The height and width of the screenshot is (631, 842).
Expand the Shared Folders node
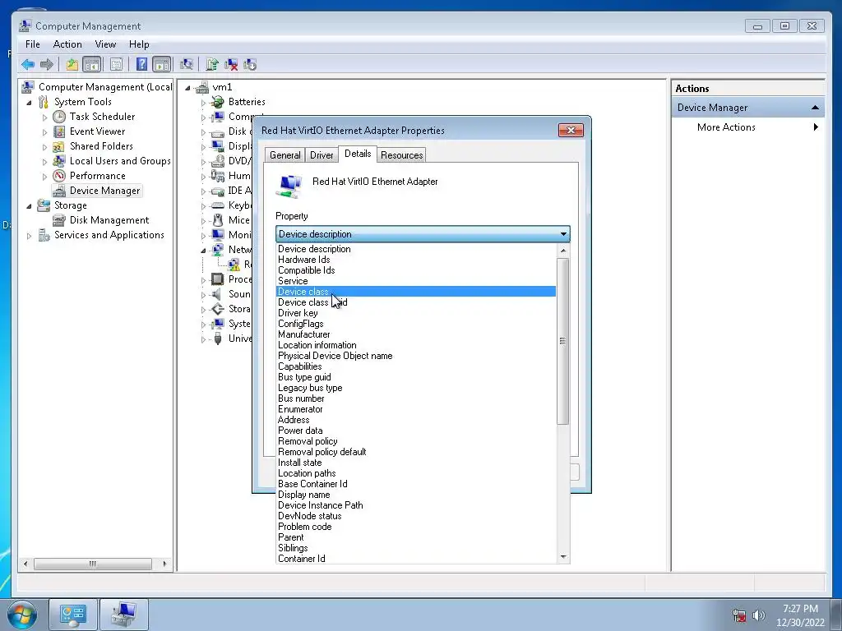[44, 147]
